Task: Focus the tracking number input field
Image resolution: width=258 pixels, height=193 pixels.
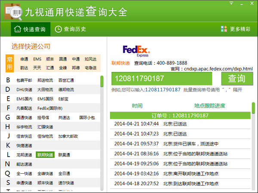Action: click(162, 78)
